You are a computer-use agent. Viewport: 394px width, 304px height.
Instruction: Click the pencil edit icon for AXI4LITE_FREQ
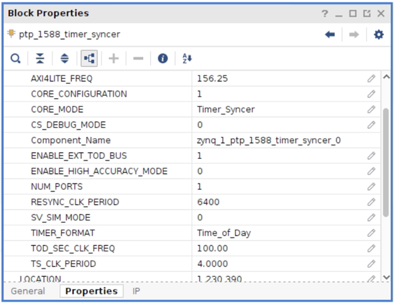371,79
